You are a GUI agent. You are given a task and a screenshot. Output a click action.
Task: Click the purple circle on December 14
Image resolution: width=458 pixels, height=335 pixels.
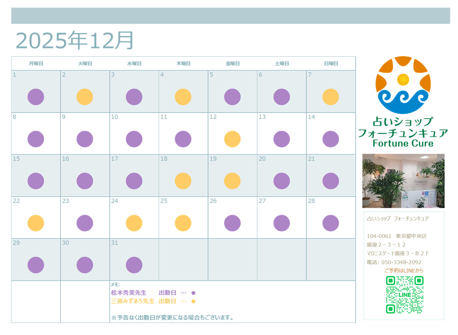(x=331, y=139)
